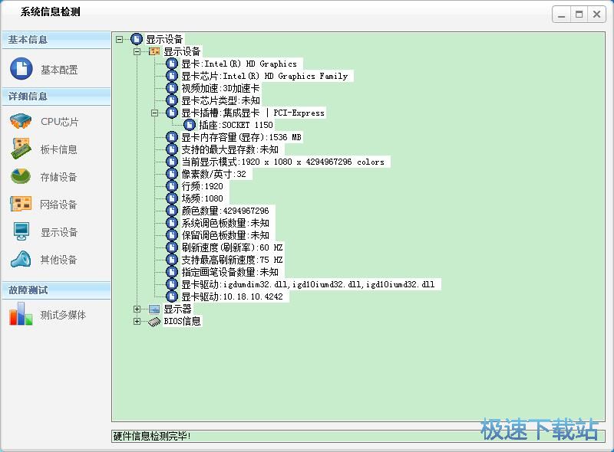Click the icon beside 当前显示模式 row
The height and width of the screenshot is (452, 614).
click(172, 162)
